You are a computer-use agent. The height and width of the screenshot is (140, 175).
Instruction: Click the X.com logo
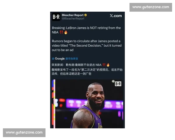pos(116,16)
